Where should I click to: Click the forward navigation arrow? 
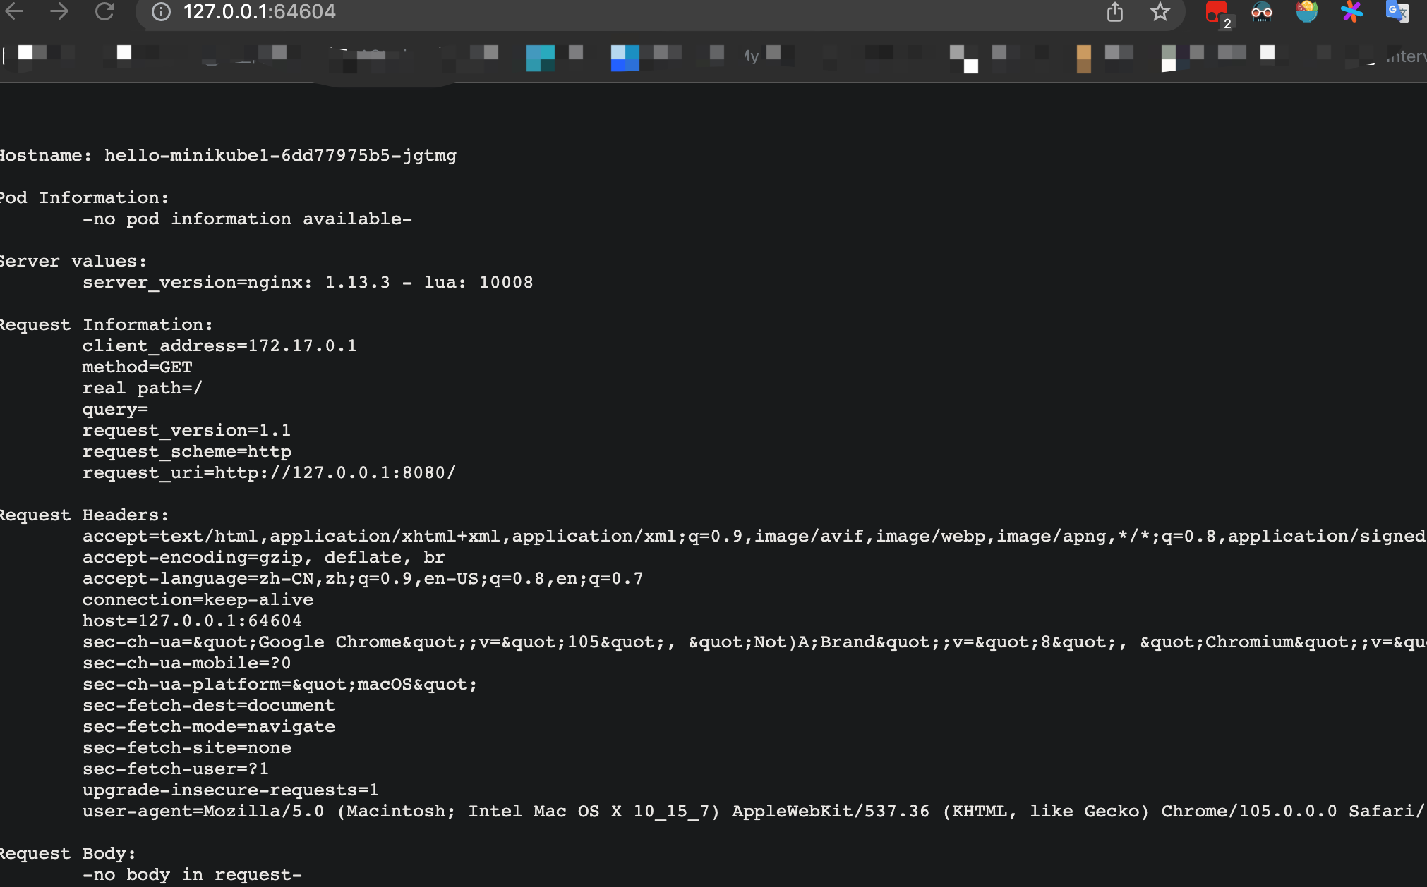pyautogui.click(x=59, y=11)
